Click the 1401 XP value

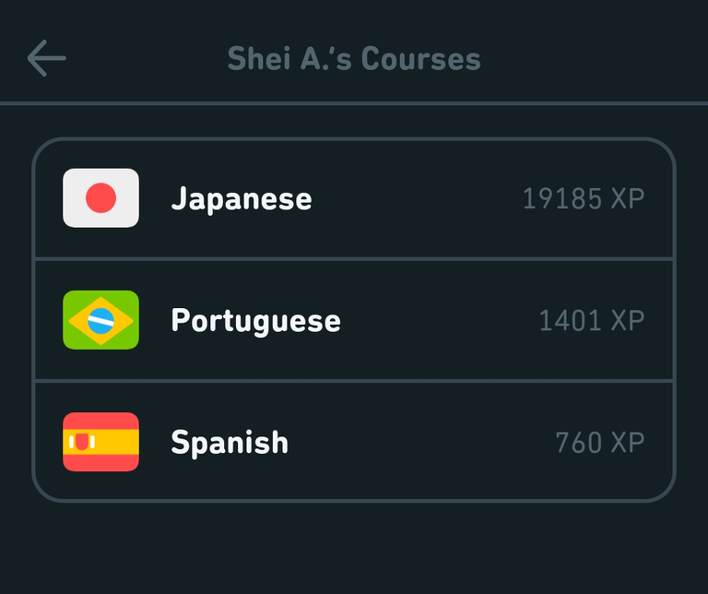[x=592, y=320]
